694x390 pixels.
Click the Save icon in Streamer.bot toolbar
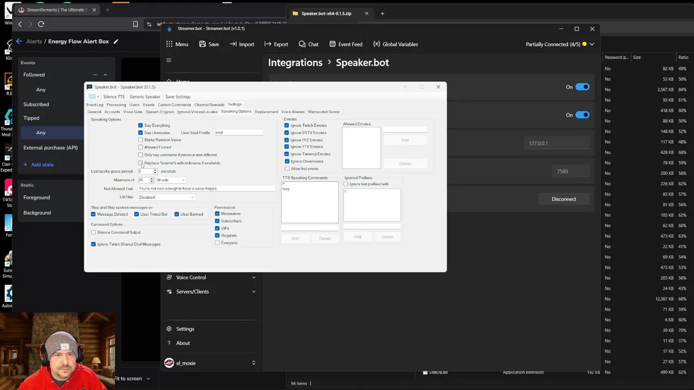(x=202, y=44)
